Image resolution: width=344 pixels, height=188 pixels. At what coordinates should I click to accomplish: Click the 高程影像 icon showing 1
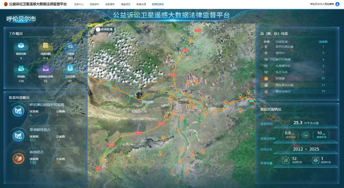point(315,160)
